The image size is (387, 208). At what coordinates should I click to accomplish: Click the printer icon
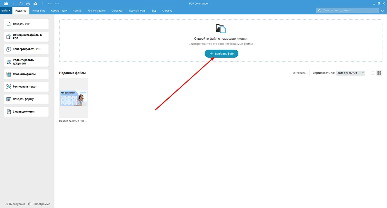[28, 3]
